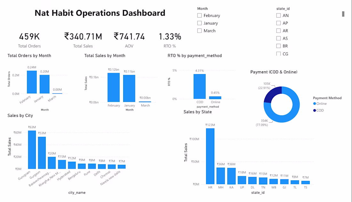Click the city_name axis title
Viewport: 352px width, 202px height.
pyautogui.click(x=77, y=193)
